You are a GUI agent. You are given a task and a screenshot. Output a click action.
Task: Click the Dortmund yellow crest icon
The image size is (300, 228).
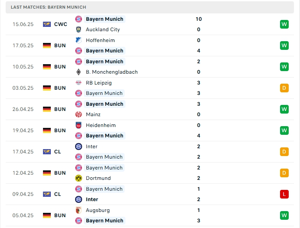point(79,178)
